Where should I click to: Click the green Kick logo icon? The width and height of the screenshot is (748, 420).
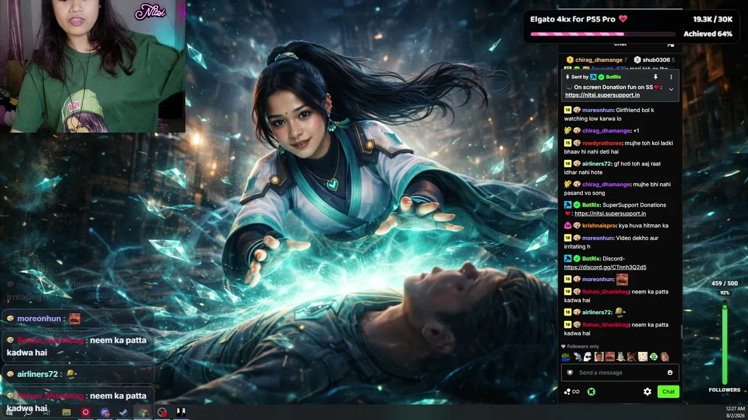click(x=591, y=391)
